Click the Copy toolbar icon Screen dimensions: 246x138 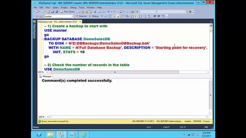99,12
